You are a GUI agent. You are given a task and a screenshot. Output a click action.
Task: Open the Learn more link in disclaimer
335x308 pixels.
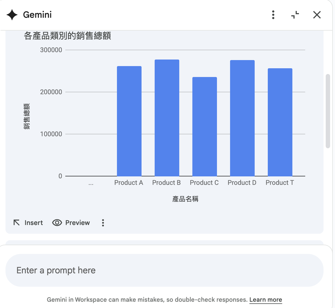265,299
